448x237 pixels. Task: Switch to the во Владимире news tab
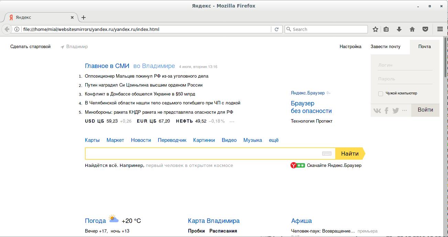pyautogui.click(x=154, y=66)
